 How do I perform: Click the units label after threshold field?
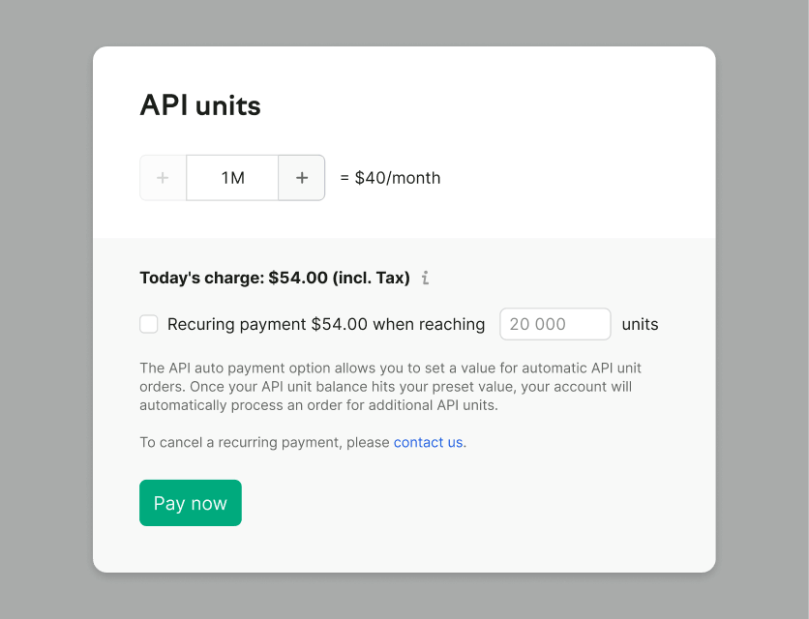click(x=640, y=324)
